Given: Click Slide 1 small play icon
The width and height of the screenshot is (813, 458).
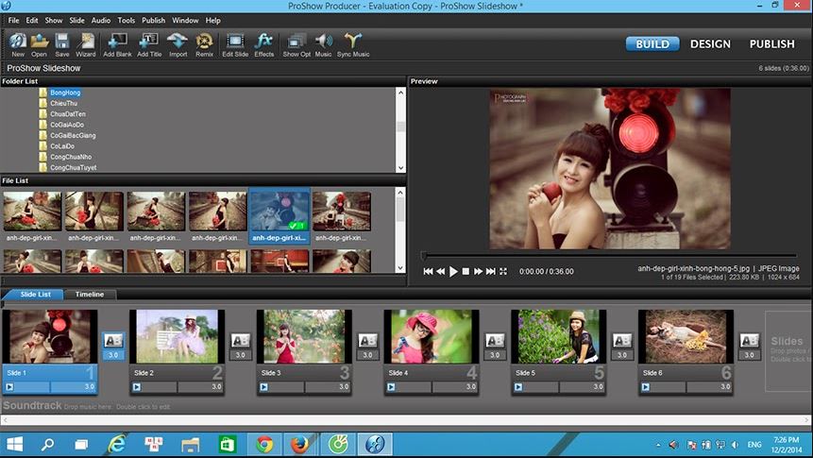Looking at the screenshot, I should click(9, 387).
